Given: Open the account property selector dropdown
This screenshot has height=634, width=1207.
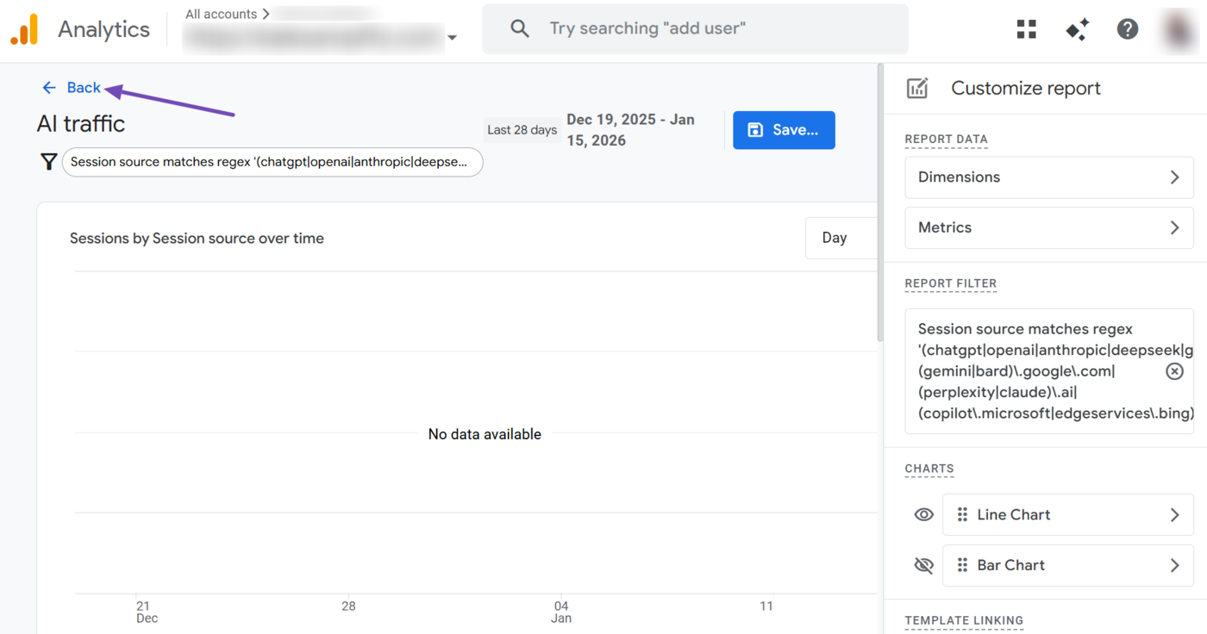Looking at the screenshot, I should pos(452,38).
